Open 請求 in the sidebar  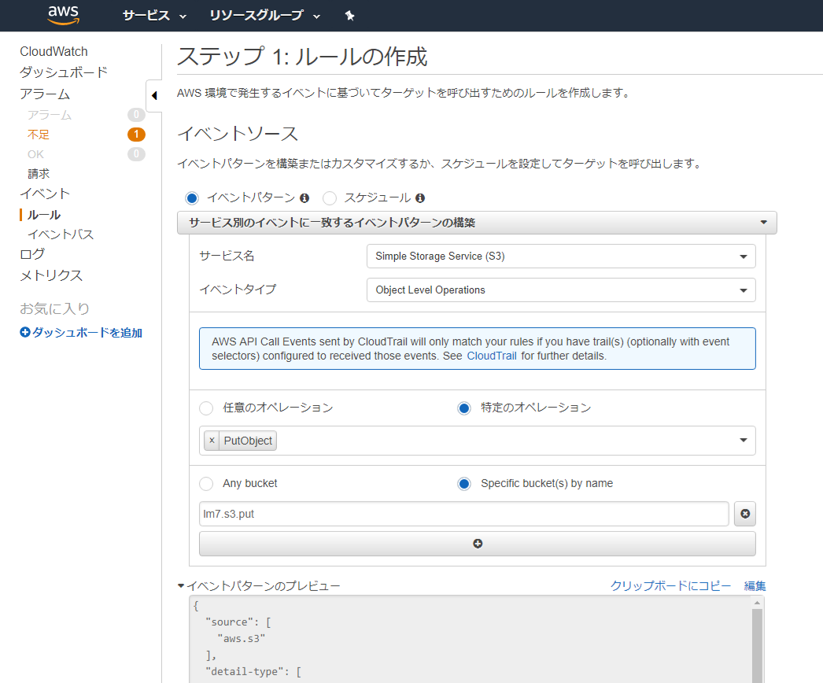[39, 174]
